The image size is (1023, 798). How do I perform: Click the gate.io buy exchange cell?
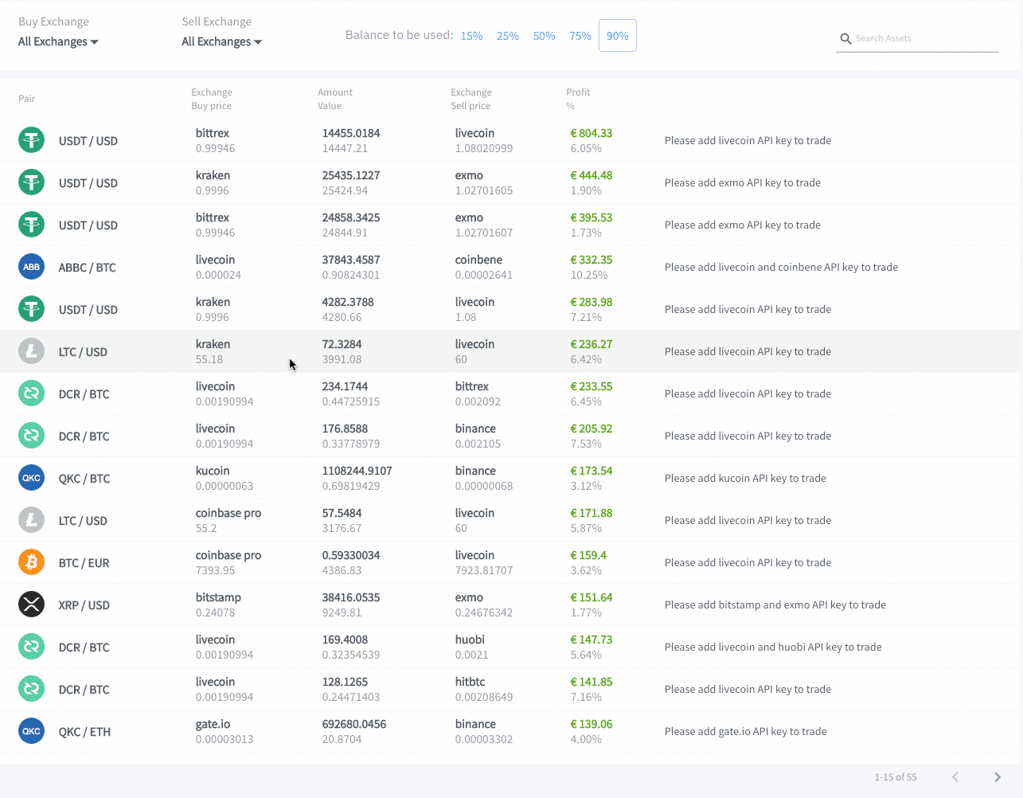click(x=213, y=724)
